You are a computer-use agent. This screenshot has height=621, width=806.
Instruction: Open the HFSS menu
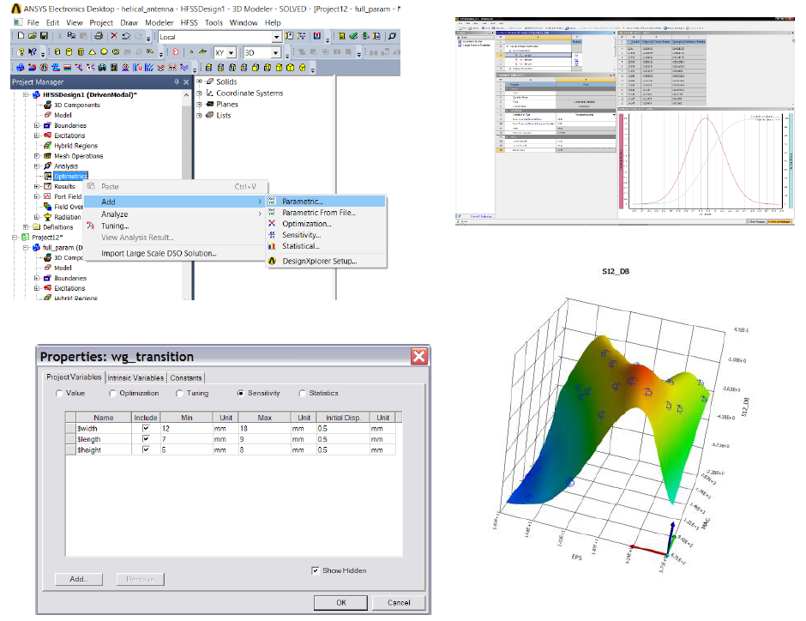pyautogui.click(x=189, y=22)
